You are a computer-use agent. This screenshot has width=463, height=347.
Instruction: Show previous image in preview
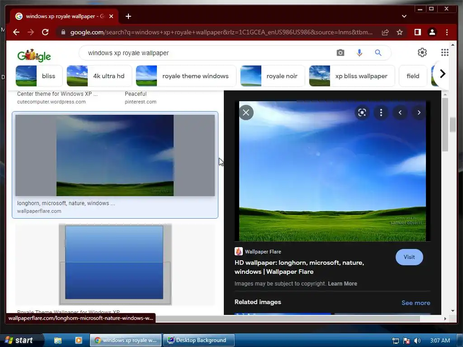tap(400, 113)
